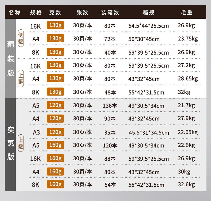The image size is (211, 201).
Task: Click the 28.65kg gross weight value
Action: [x=188, y=78]
